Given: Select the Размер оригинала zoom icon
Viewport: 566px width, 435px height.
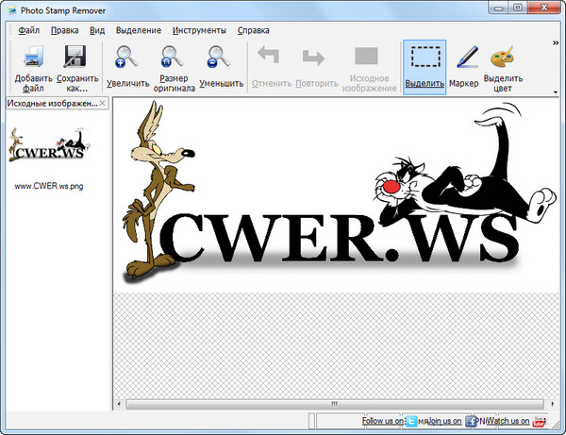Looking at the screenshot, I should (x=171, y=59).
